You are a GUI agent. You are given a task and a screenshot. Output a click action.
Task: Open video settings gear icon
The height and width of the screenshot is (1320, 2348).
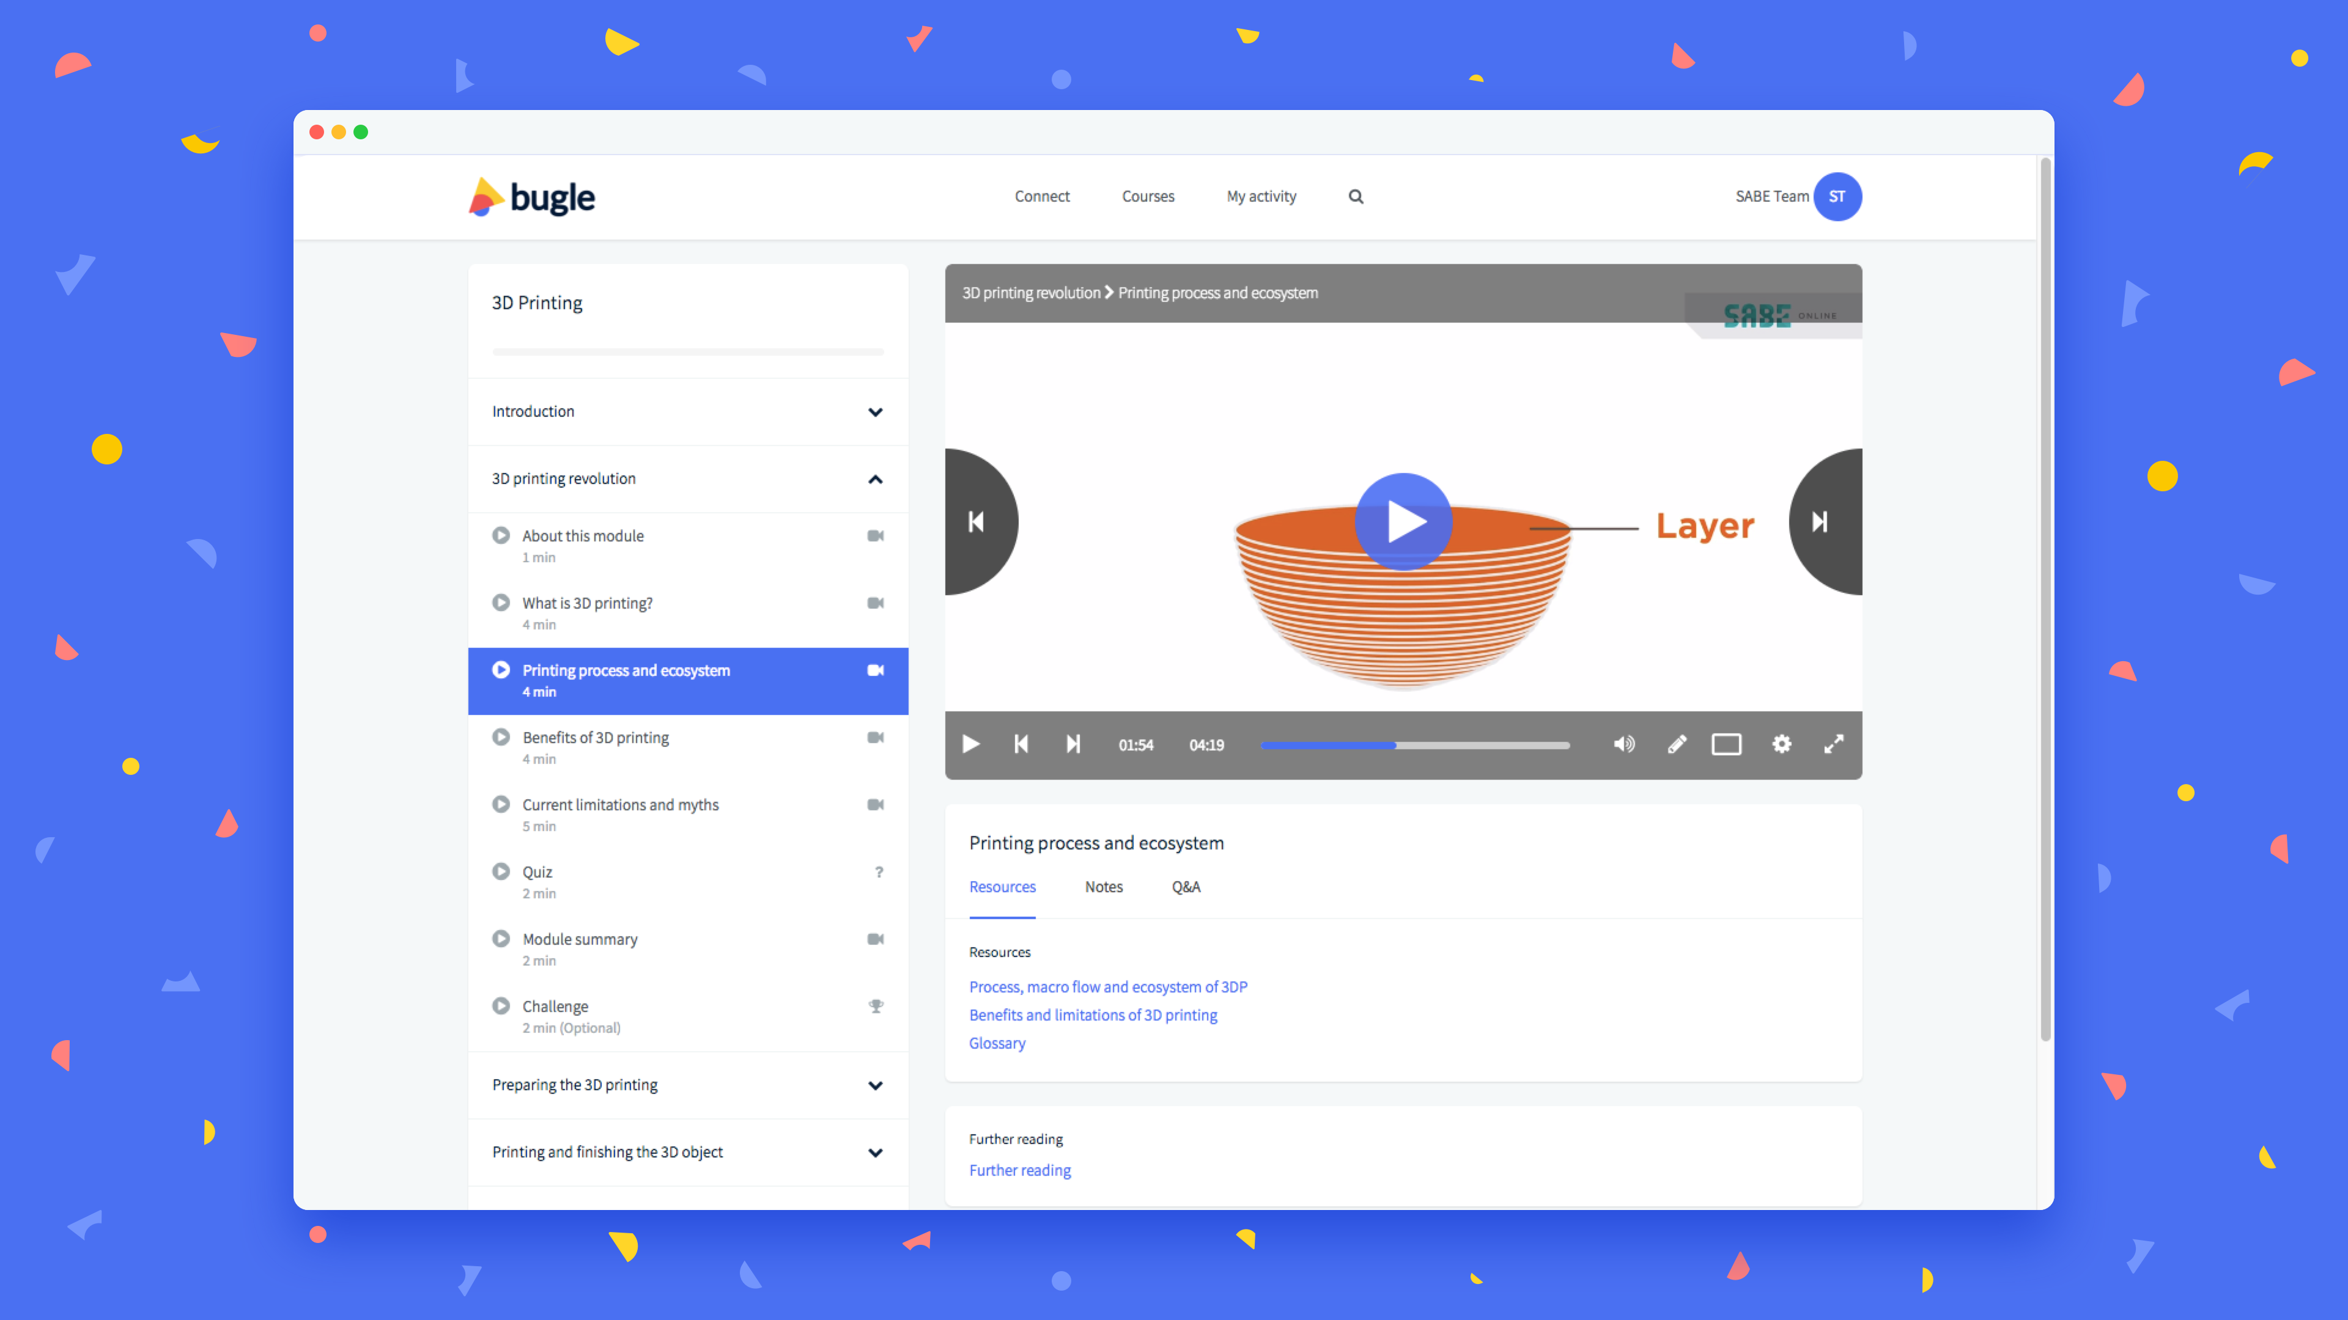click(x=1781, y=744)
